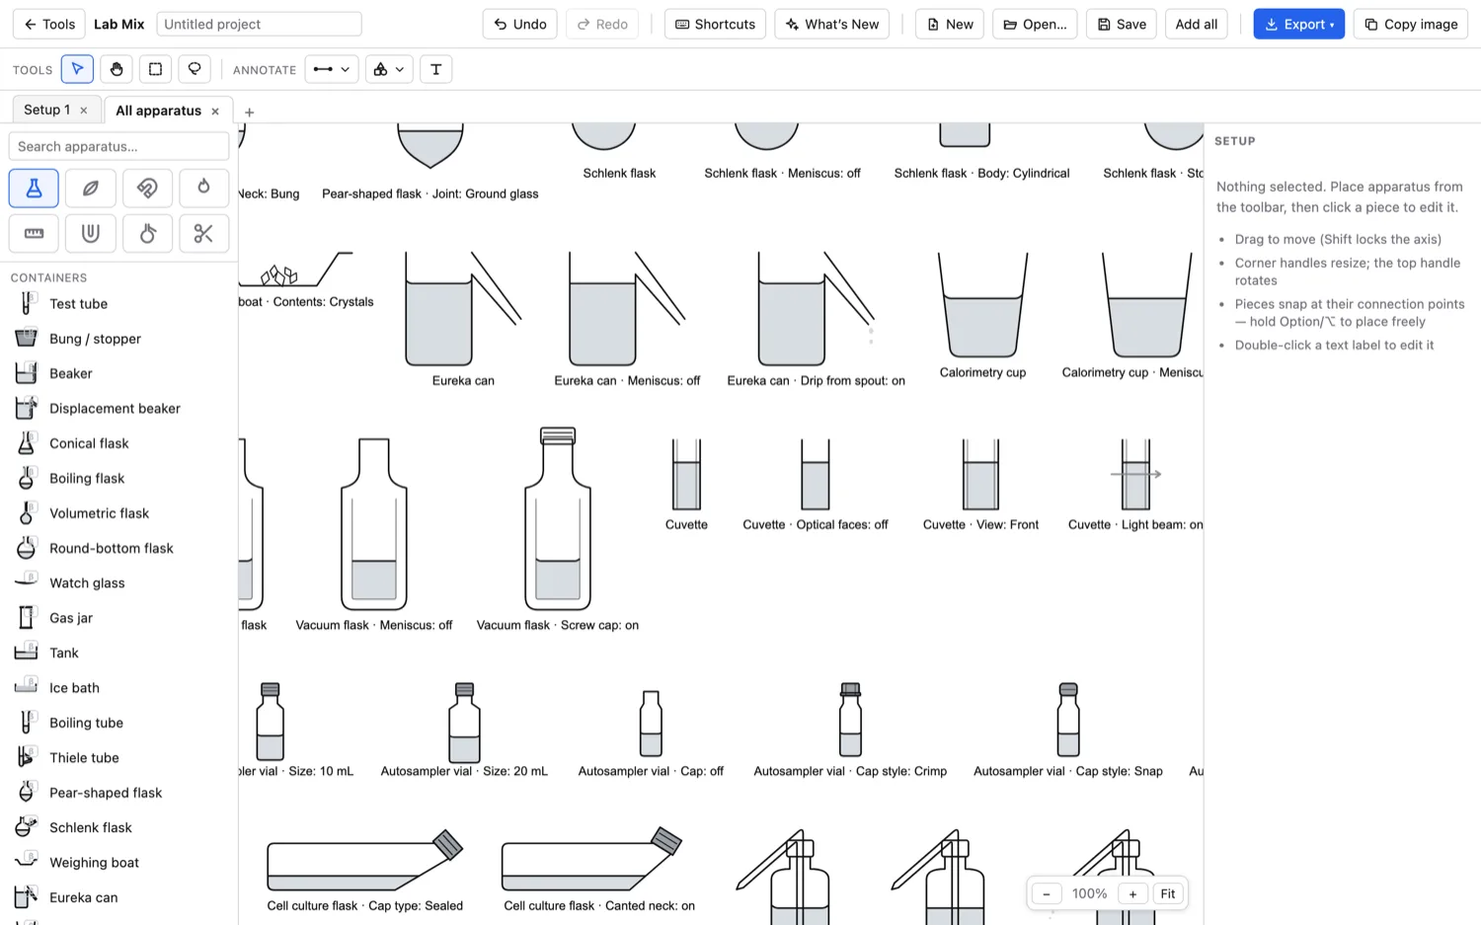The image size is (1481, 925).
Task: Click Open... to load a project
Action: [1035, 24]
